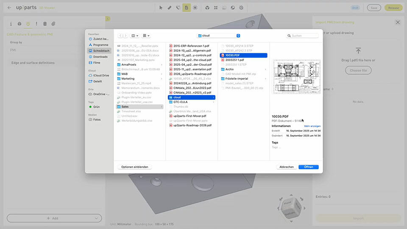The height and width of the screenshot is (229, 407).
Task: Click the info tab icon in left panel
Action: [x=11, y=24]
